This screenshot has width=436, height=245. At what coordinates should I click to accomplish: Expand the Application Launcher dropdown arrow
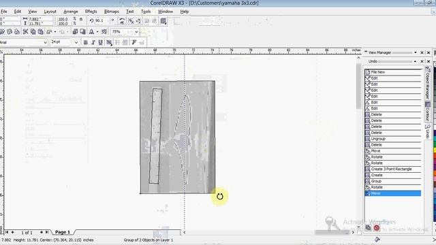point(97,32)
